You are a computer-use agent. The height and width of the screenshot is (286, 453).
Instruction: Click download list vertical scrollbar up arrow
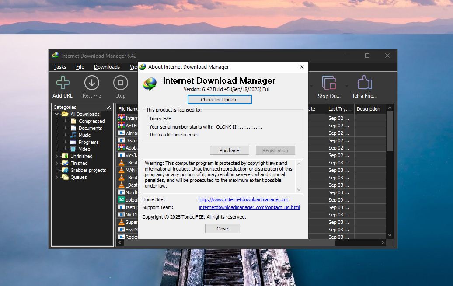(390, 108)
